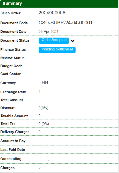Click the Review Status label
This screenshot has width=119, height=173.
pos(12,58)
